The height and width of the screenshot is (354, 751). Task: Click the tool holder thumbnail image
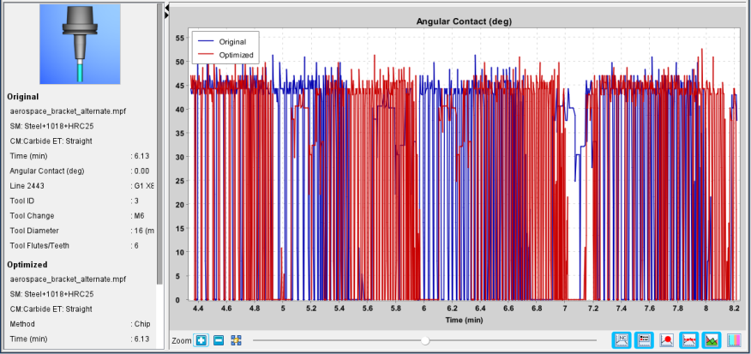coord(80,44)
